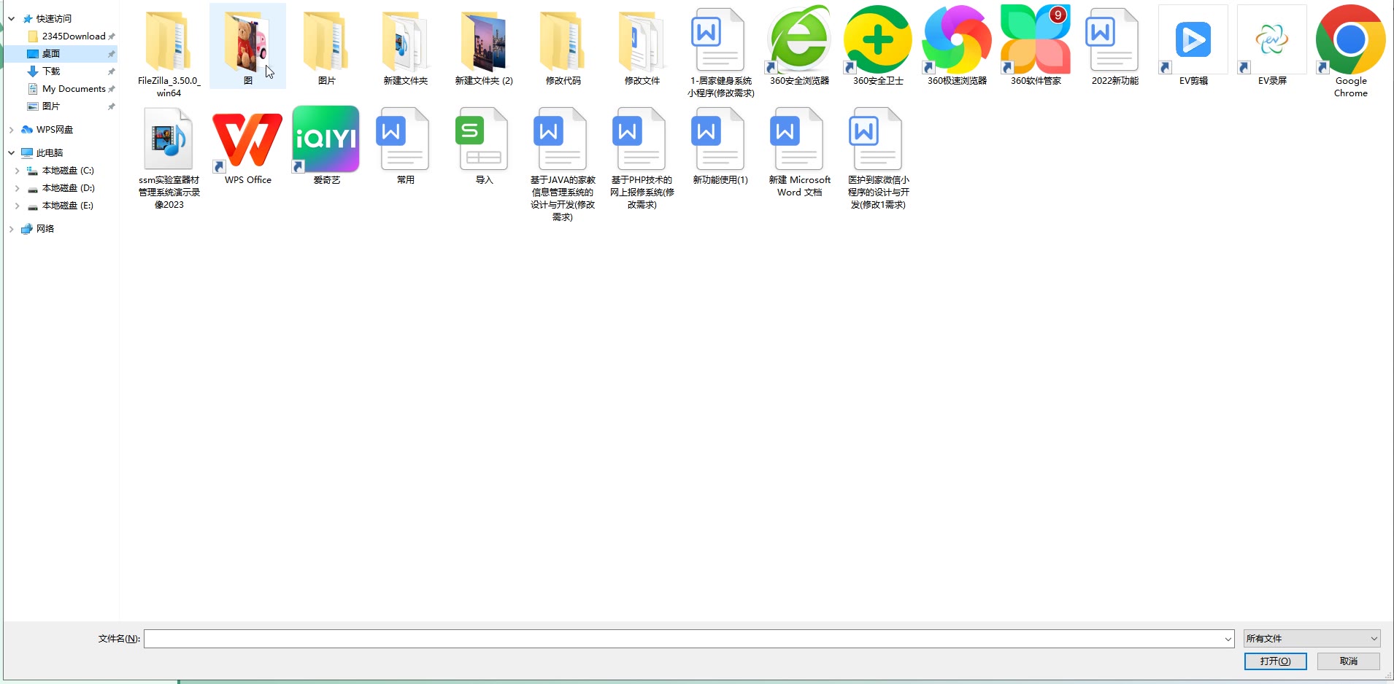Select the 爱奇艺 shortcut
Viewport: 1394px width, 684px height.
coord(326,146)
